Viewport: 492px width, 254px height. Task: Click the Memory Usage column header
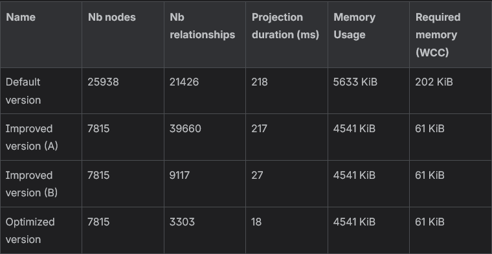(x=354, y=26)
